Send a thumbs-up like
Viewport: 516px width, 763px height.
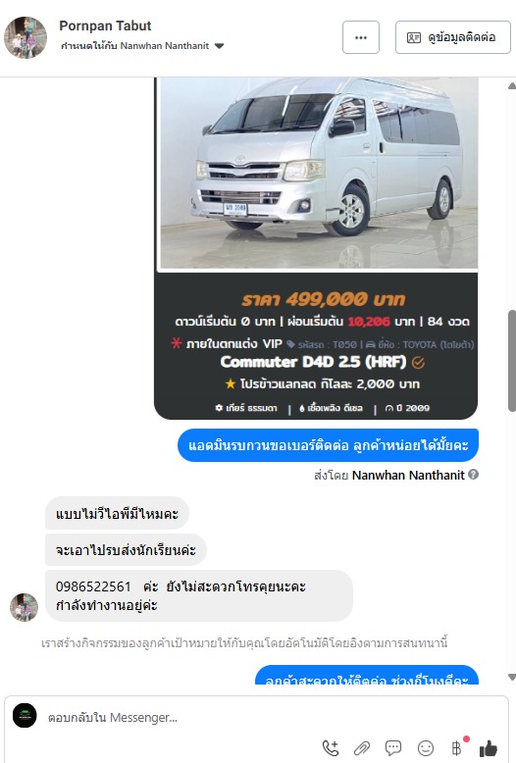pyautogui.click(x=489, y=748)
